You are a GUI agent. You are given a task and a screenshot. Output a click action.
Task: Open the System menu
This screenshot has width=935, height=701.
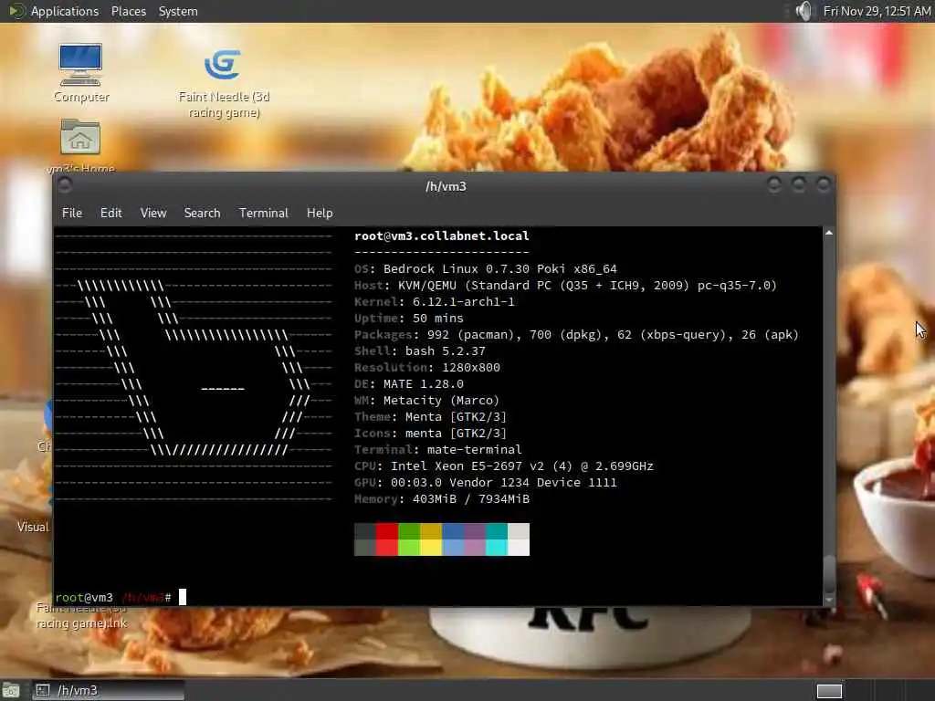[178, 11]
